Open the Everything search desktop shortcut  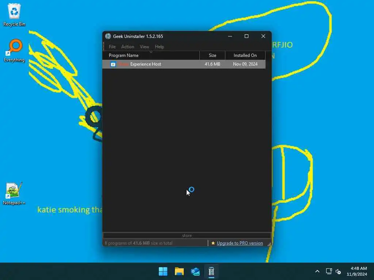pyautogui.click(x=14, y=50)
